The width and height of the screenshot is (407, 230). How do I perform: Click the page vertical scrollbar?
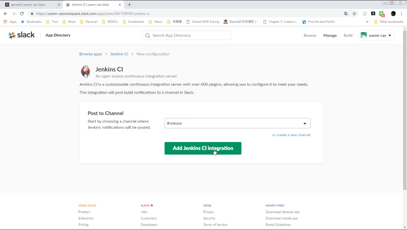pyautogui.click(x=405, y=110)
